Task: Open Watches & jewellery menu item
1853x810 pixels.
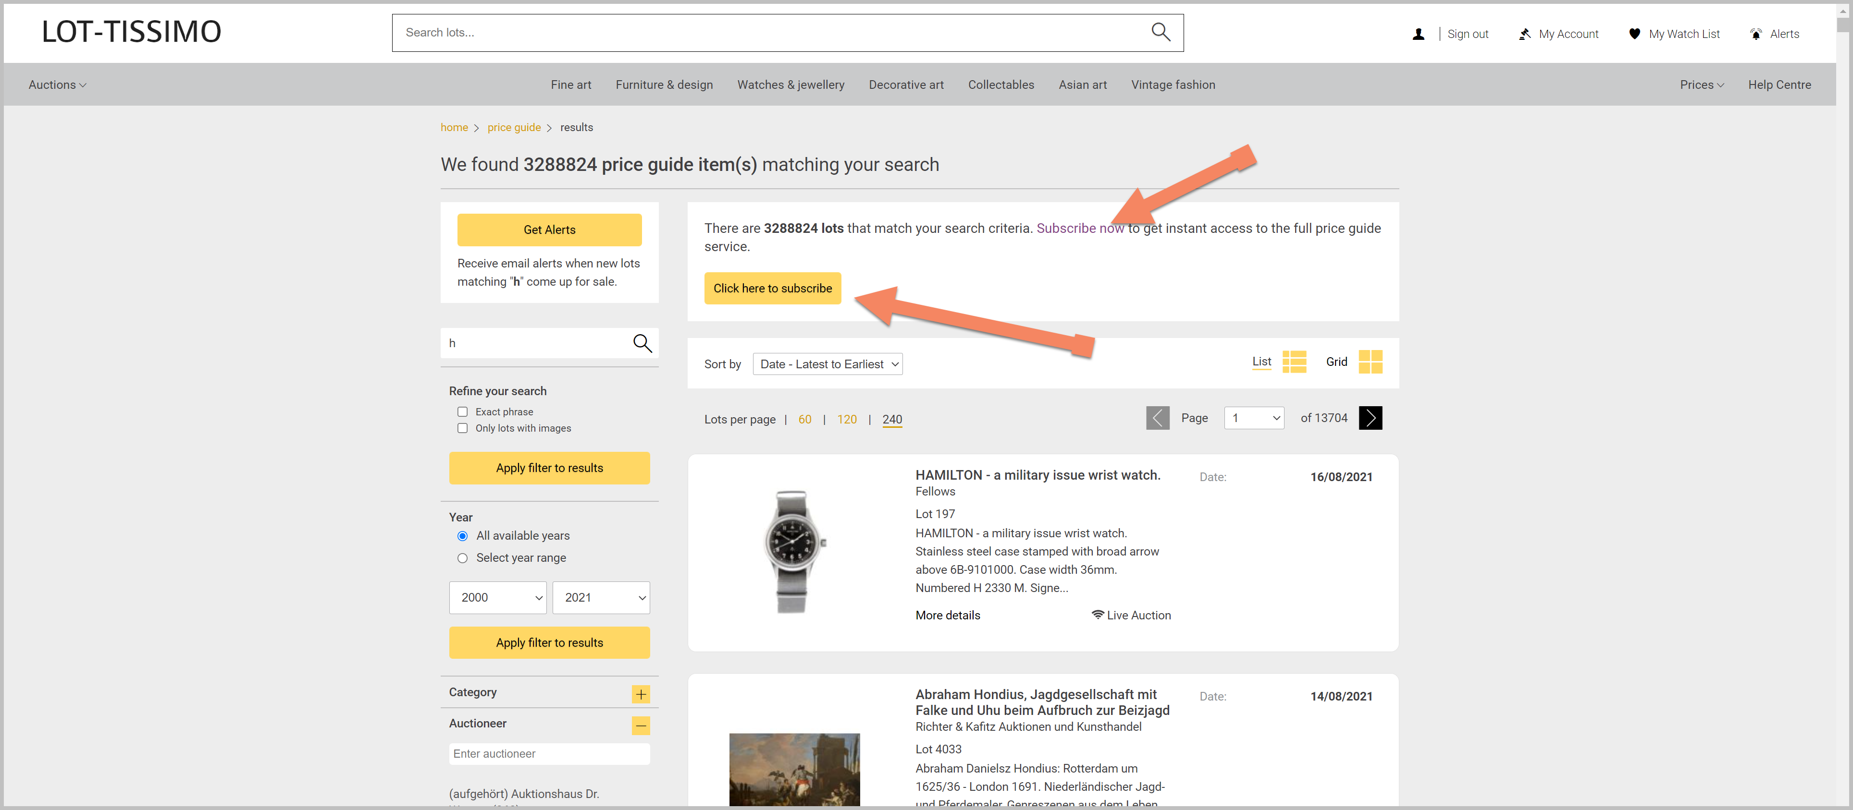Action: tap(791, 85)
